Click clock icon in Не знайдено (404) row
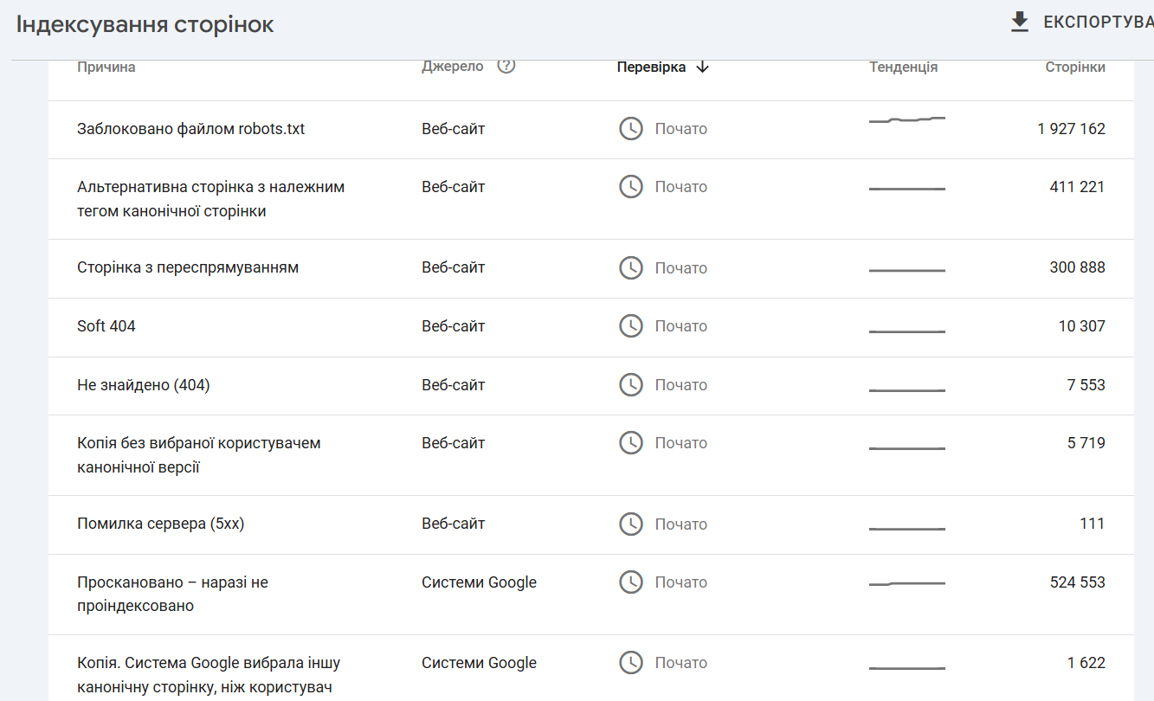 (x=631, y=385)
